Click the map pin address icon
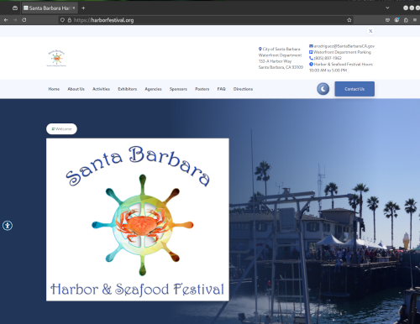 click(x=260, y=49)
